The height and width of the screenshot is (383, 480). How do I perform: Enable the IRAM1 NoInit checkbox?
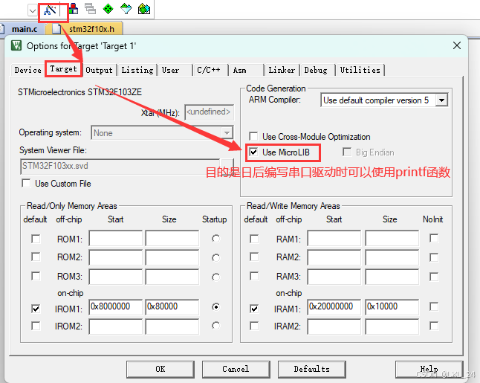click(x=434, y=306)
